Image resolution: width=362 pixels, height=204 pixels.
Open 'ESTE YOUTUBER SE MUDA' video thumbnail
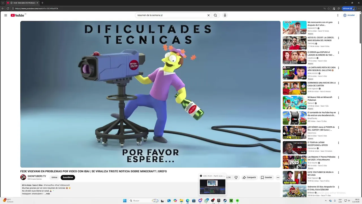295,177
